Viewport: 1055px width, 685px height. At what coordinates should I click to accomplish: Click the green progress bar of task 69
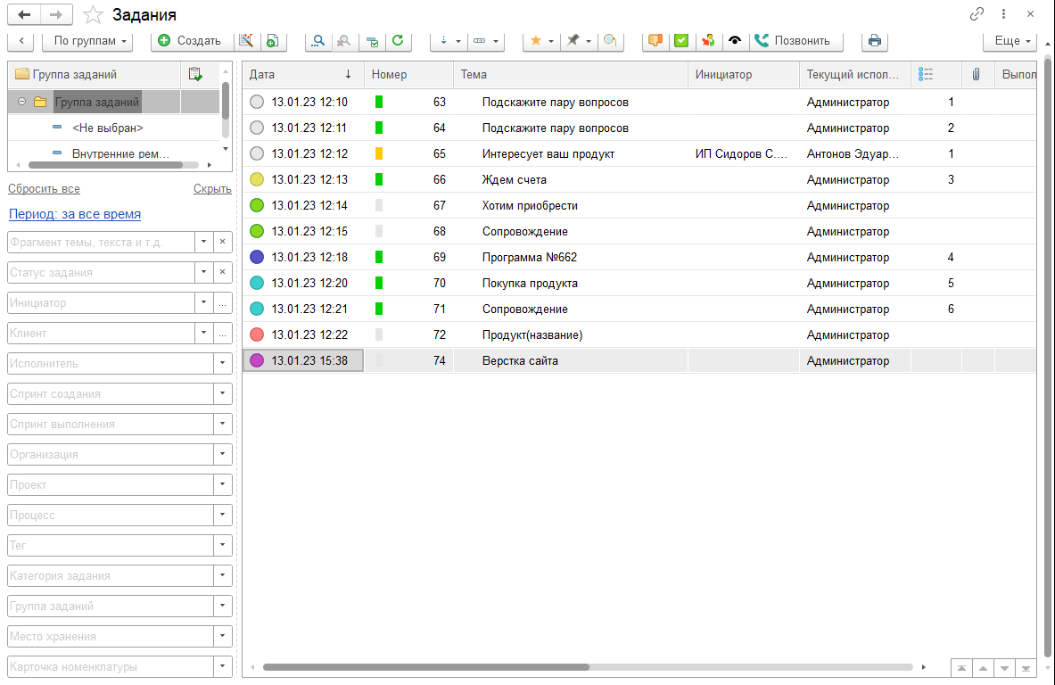coord(381,257)
